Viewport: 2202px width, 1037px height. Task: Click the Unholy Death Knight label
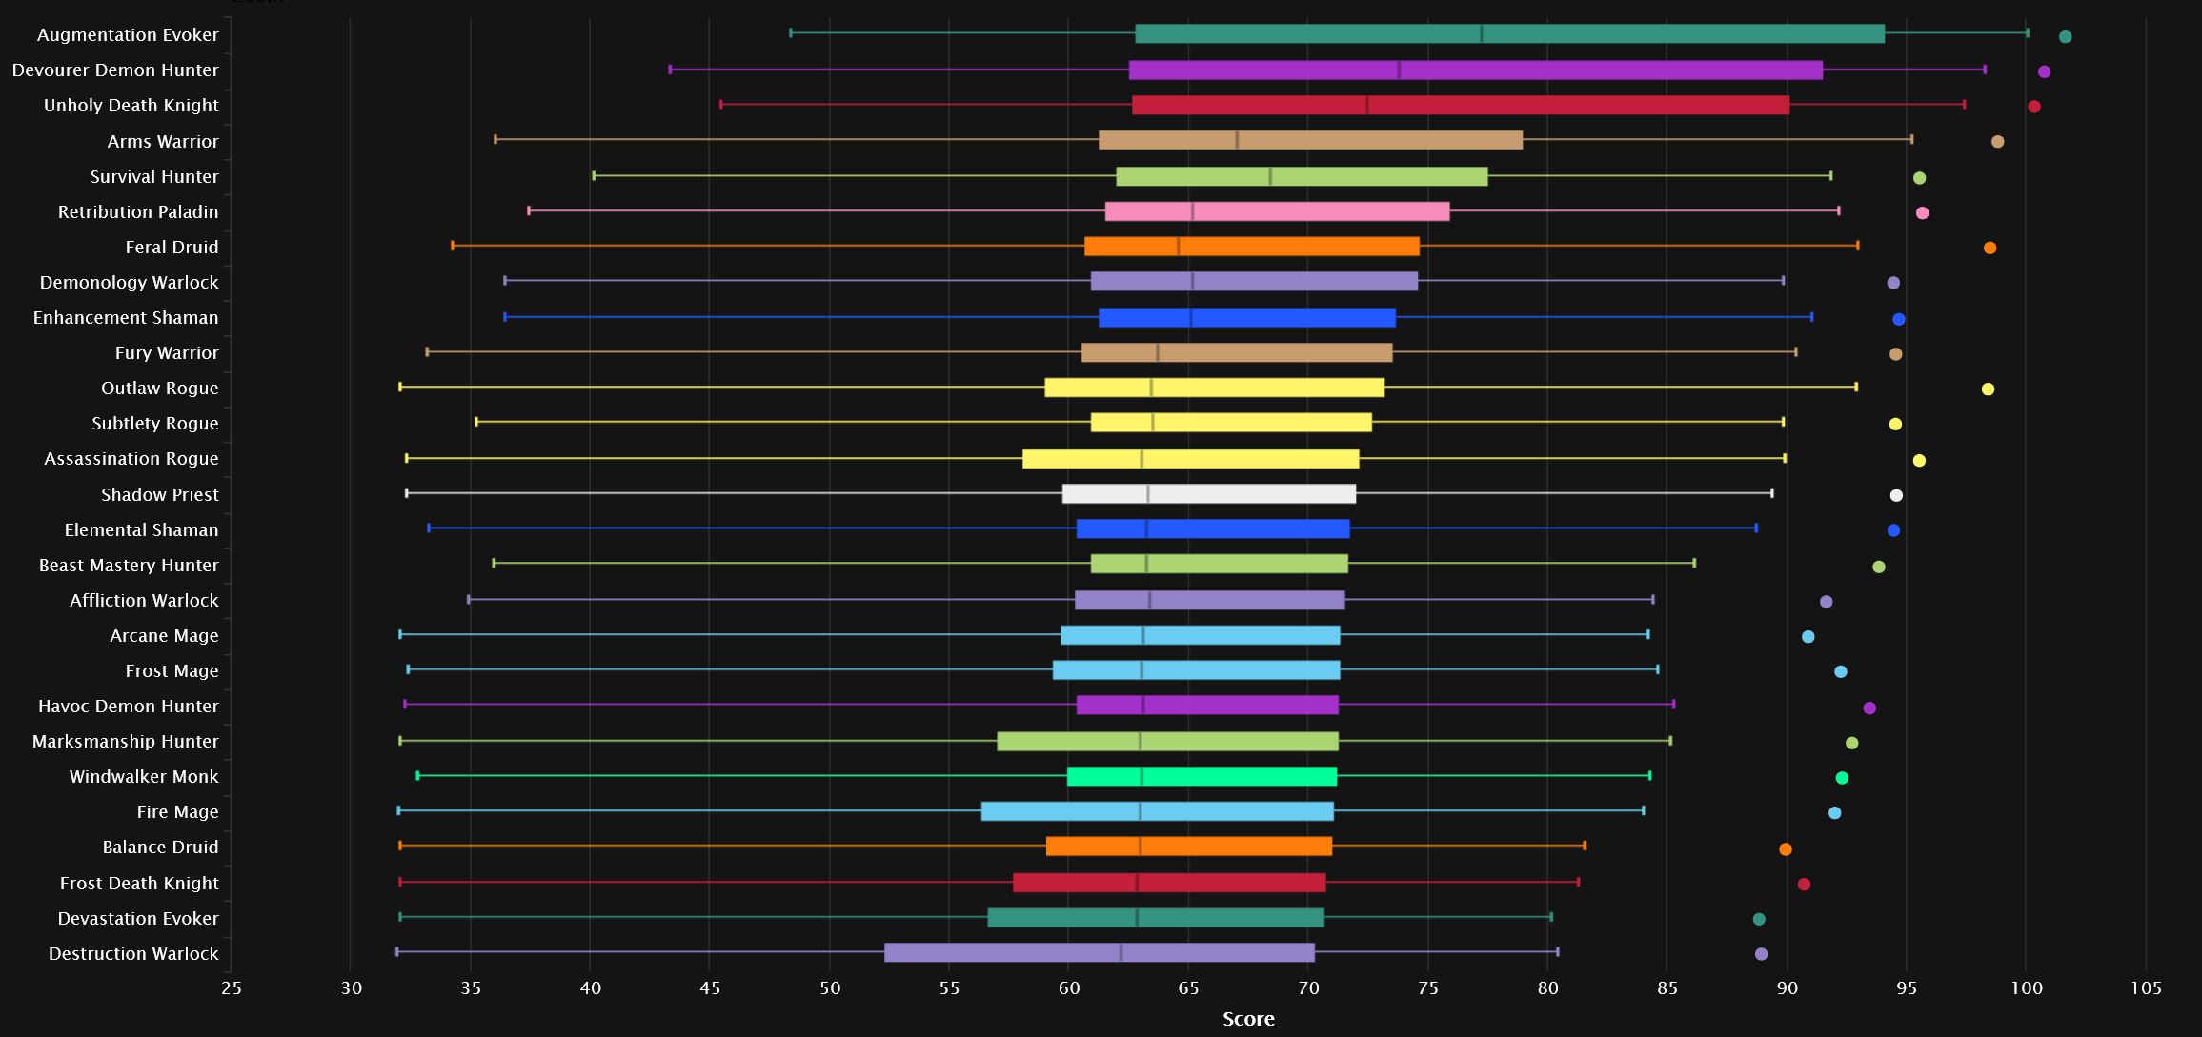point(131,106)
